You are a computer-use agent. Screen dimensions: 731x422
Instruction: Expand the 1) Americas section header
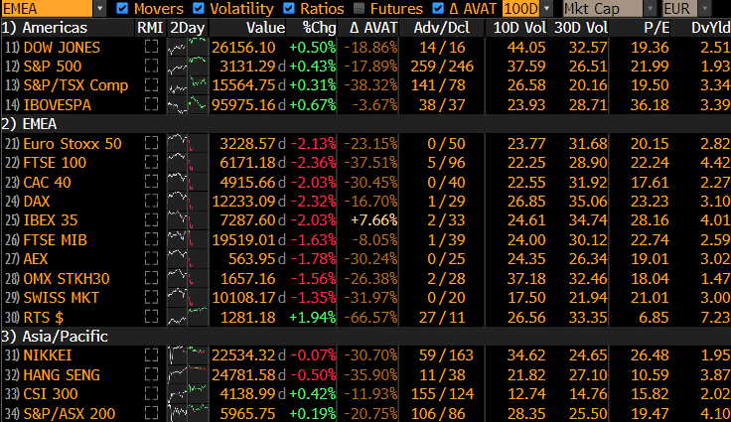point(45,28)
